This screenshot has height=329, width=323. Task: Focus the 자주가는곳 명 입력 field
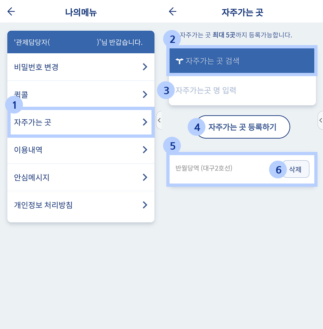pos(242,90)
